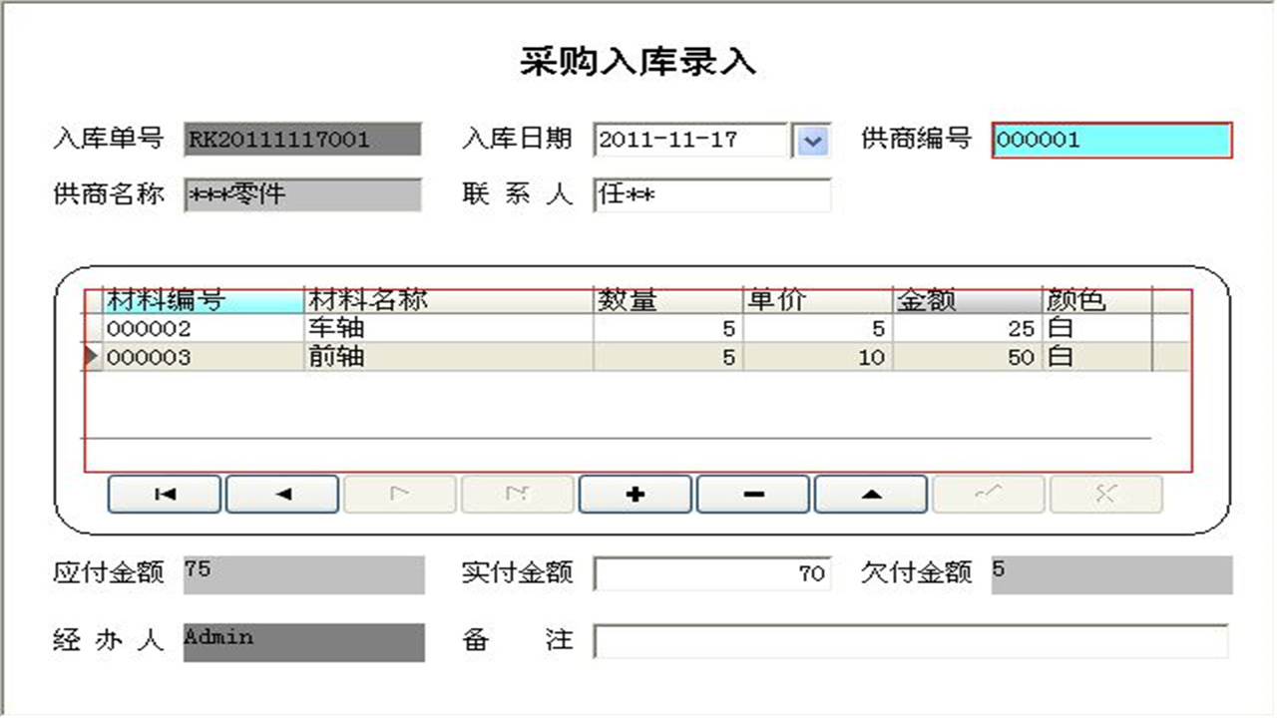The height and width of the screenshot is (718, 1277).
Task: Insert a new row with the plus icon
Action: click(635, 494)
